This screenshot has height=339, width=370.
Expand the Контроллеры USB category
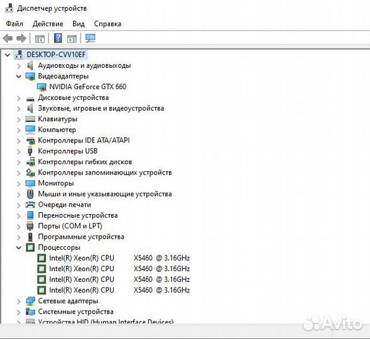click(x=19, y=151)
